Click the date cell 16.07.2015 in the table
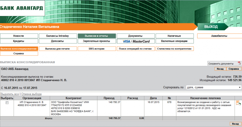 click(153, 102)
